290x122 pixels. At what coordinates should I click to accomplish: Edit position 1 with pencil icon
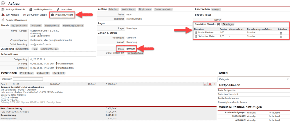(205, 84)
